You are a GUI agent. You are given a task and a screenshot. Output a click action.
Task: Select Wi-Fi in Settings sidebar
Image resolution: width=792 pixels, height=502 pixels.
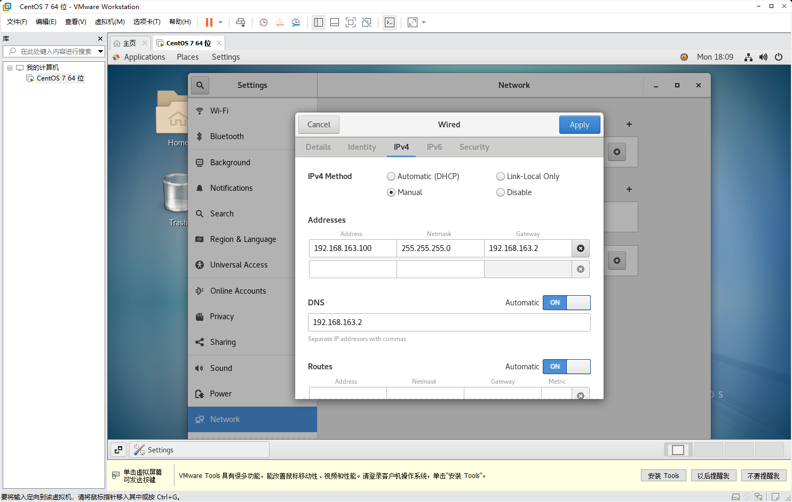tap(252, 111)
